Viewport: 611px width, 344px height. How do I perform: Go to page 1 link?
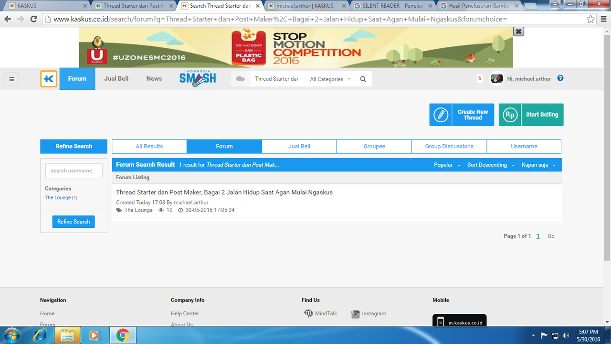coord(538,236)
